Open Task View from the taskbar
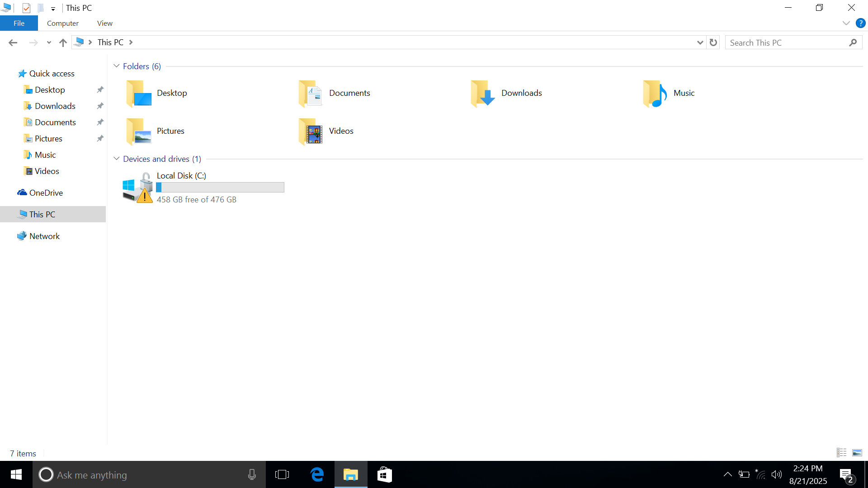Image resolution: width=868 pixels, height=488 pixels. coord(282,475)
